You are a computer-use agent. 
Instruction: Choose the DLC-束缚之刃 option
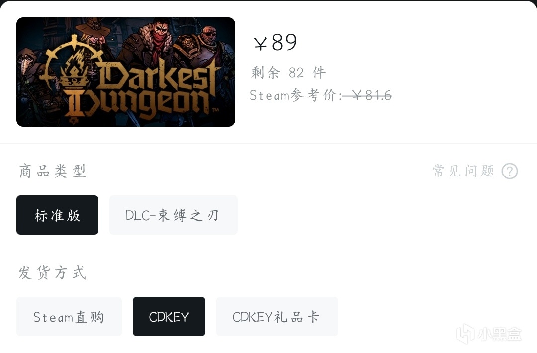coord(174,215)
